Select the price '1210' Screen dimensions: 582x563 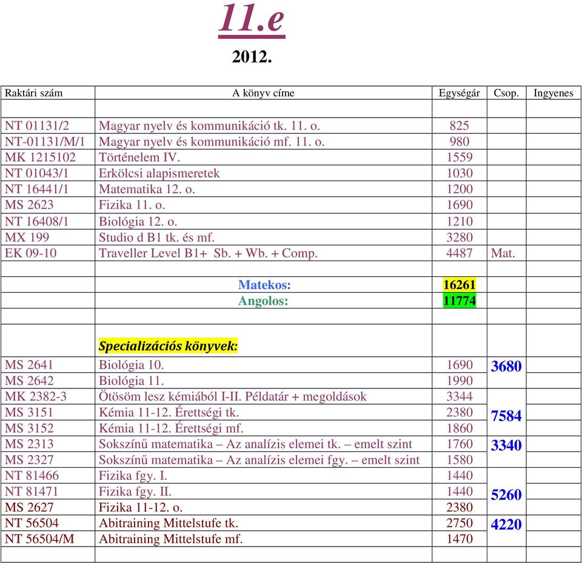(x=460, y=222)
